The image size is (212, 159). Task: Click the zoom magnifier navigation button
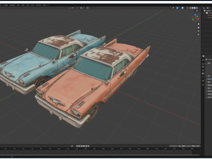point(198,24)
